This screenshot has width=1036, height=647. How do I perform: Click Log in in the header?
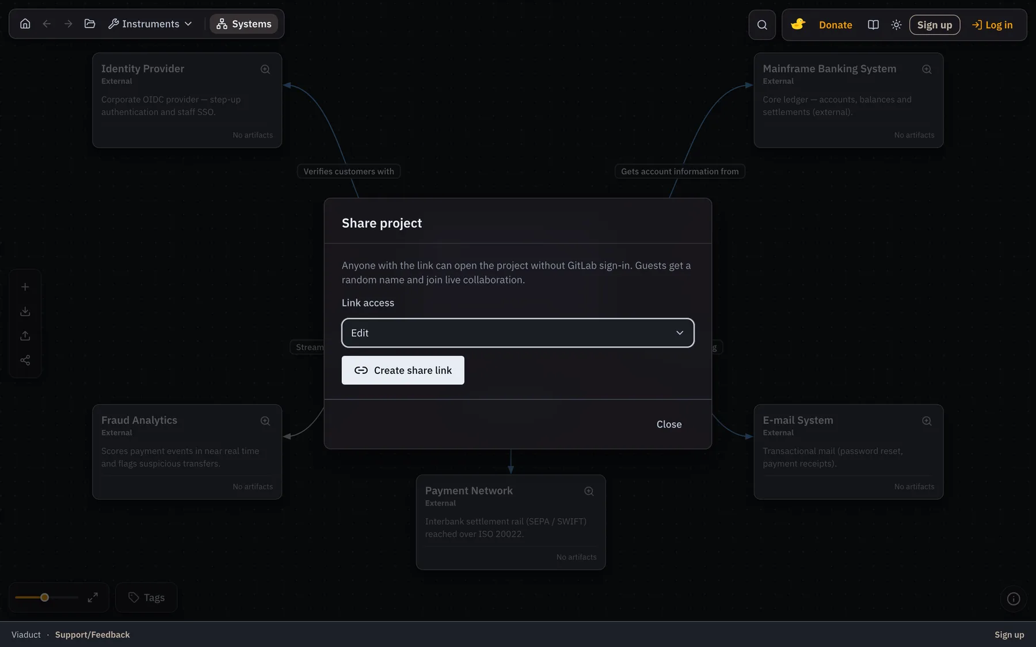click(x=992, y=25)
